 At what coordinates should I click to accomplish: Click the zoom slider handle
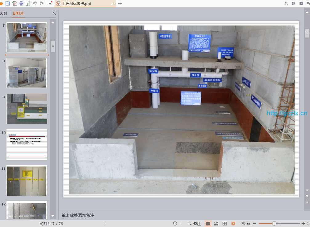[274, 224]
